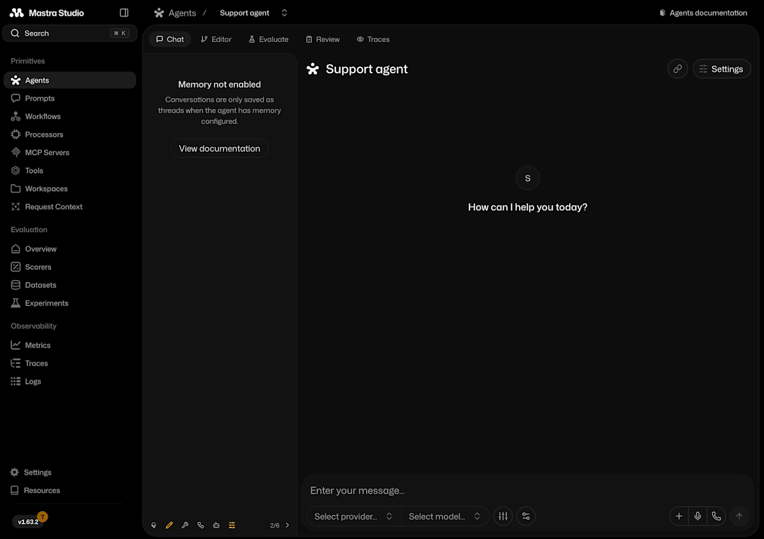Open the Select model dropdown

click(445, 516)
